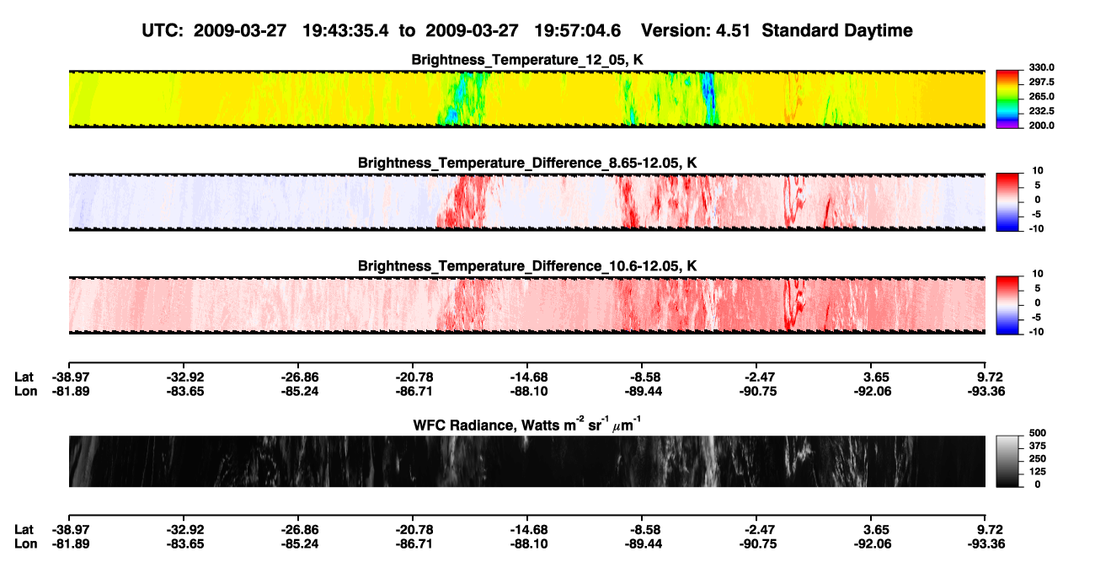Select the 'Brightness_Temperature_12_05, K' panel title
The width and height of the screenshot is (1095, 562).
coord(526,60)
